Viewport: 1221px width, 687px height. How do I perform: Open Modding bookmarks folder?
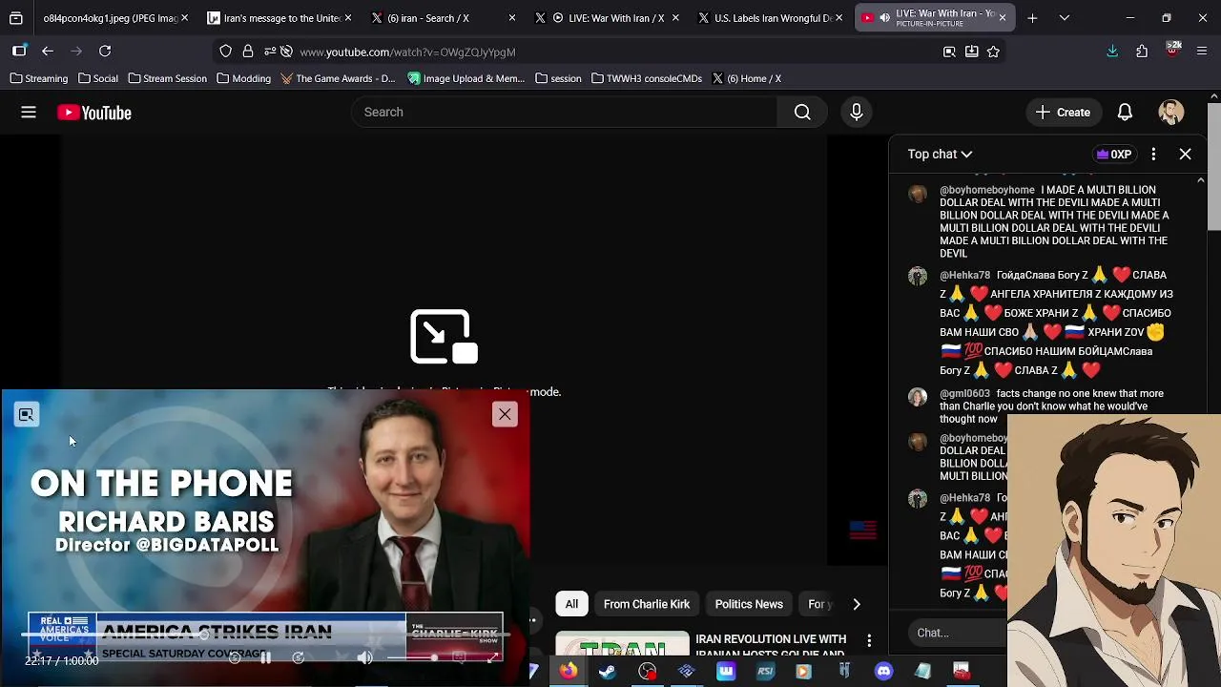pyautogui.click(x=244, y=78)
